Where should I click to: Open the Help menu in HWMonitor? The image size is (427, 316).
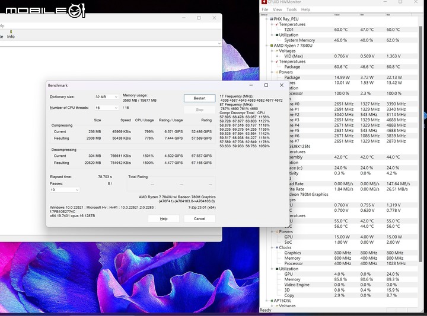tap(305, 9)
